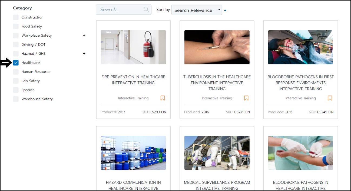This screenshot has height=191, width=351.
Task: Select the Driving / DOT checkbox
Action: coord(16,44)
